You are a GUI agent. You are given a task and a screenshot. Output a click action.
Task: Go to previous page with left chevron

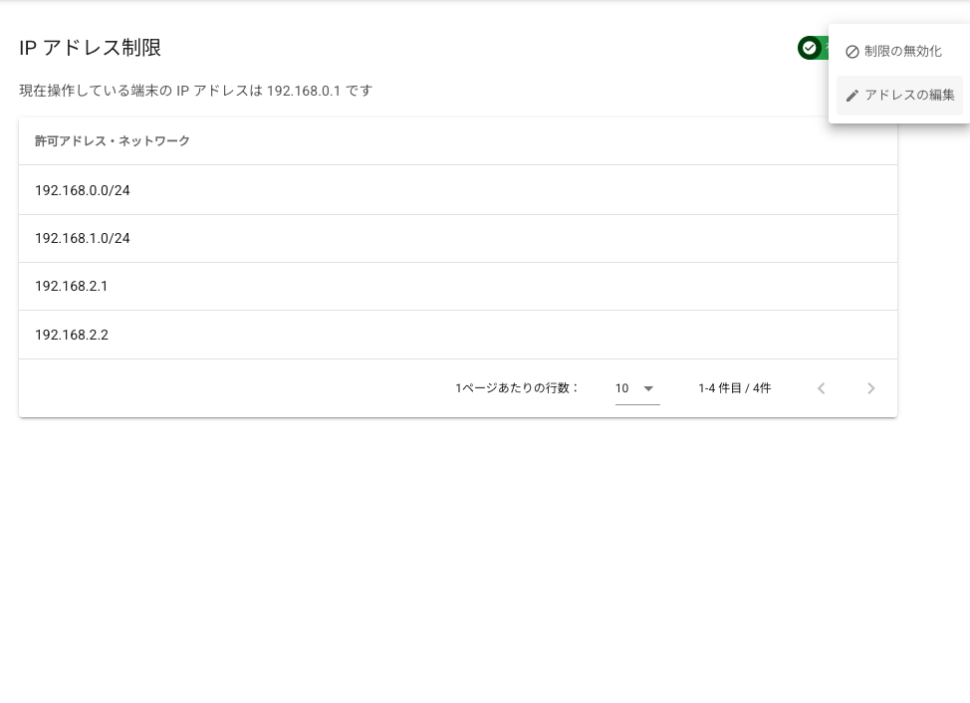click(x=822, y=388)
